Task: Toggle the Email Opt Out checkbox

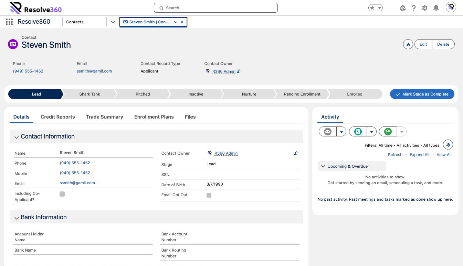Action: click(x=209, y=195)
